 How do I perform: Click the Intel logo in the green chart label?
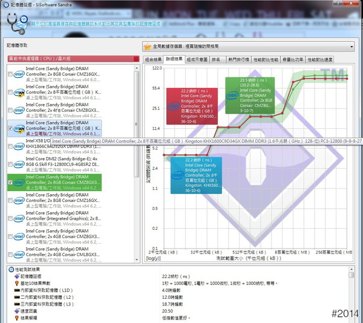[232, 96]
